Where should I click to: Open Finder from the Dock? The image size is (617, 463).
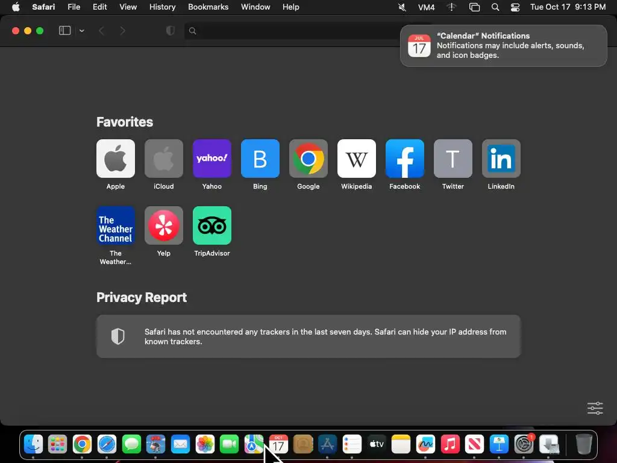(x=33, y=444)
